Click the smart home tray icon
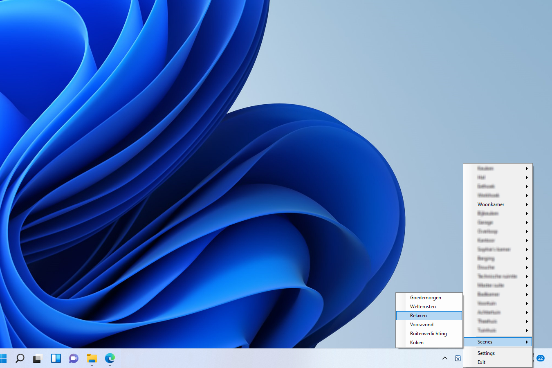The width and height of the screenshot is (552, 368). (x=458, y=358)
